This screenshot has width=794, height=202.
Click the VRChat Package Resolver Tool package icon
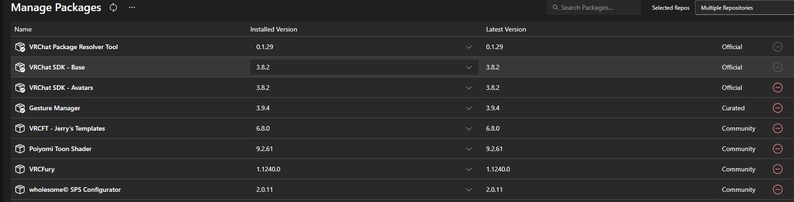(20, 47)
